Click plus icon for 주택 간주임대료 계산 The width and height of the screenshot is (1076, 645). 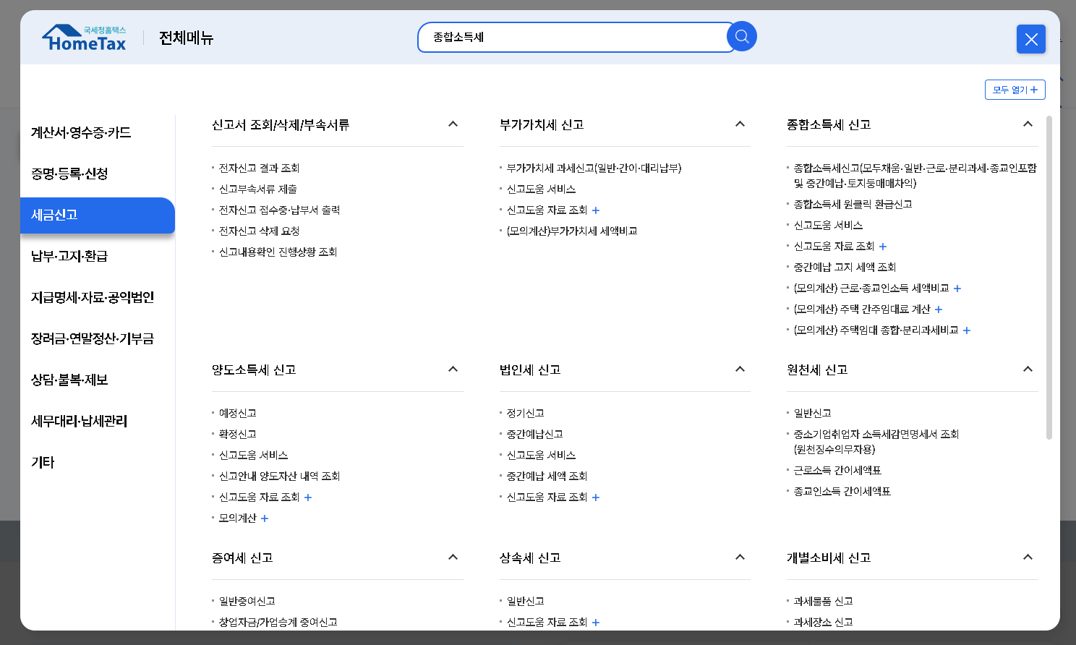point(939,309)
